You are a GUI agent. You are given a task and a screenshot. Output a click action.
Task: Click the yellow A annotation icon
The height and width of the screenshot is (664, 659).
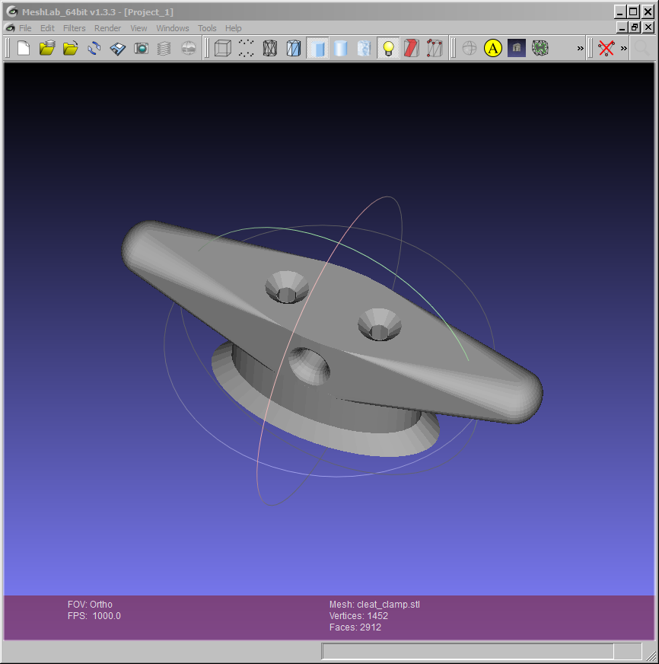coord(493,49)
